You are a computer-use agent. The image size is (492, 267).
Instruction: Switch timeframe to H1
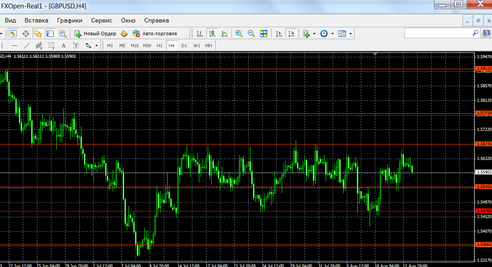click(159, 45)
